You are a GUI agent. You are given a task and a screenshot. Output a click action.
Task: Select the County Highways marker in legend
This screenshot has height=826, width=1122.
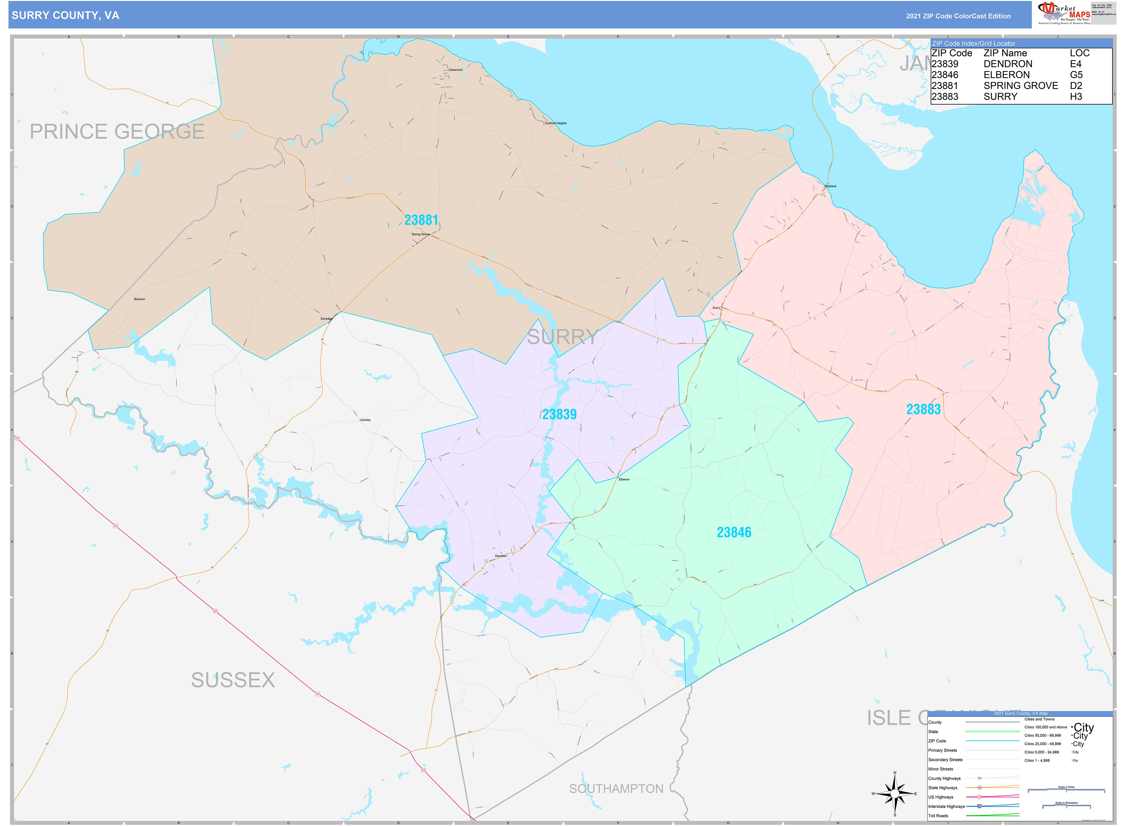coord(980,778)
